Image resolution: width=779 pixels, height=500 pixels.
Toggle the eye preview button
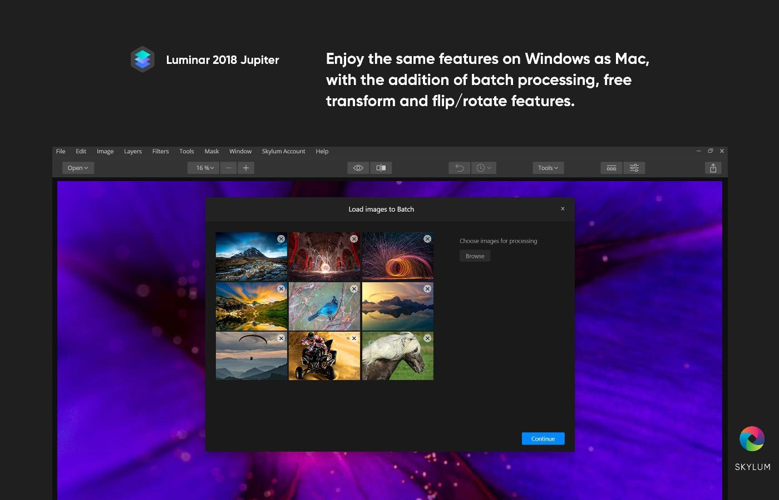tap(358, 168)
